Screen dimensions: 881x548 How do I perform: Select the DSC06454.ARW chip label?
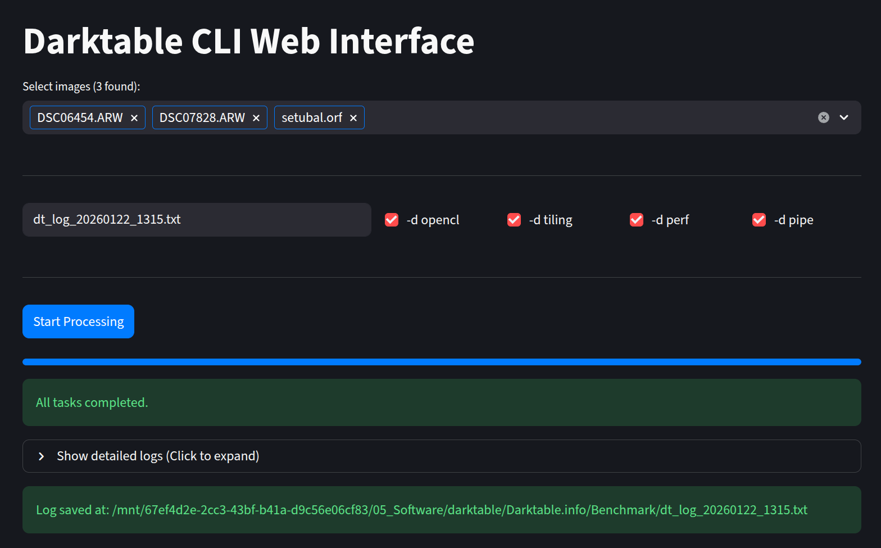tap(80, 118)
